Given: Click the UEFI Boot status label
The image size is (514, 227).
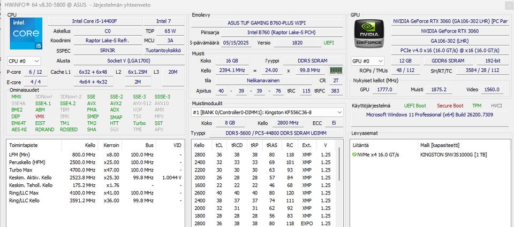Looking at the screenshot, I should (415, 106).
